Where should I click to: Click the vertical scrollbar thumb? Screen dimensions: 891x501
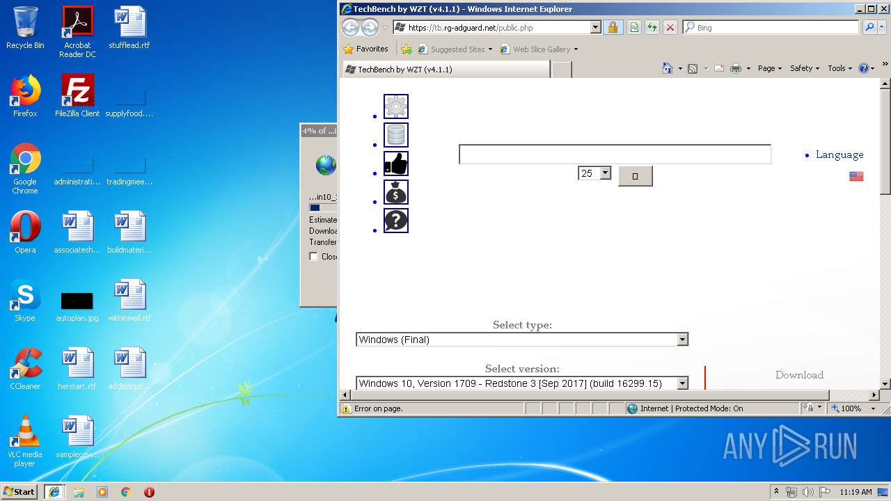click(885, 143)
